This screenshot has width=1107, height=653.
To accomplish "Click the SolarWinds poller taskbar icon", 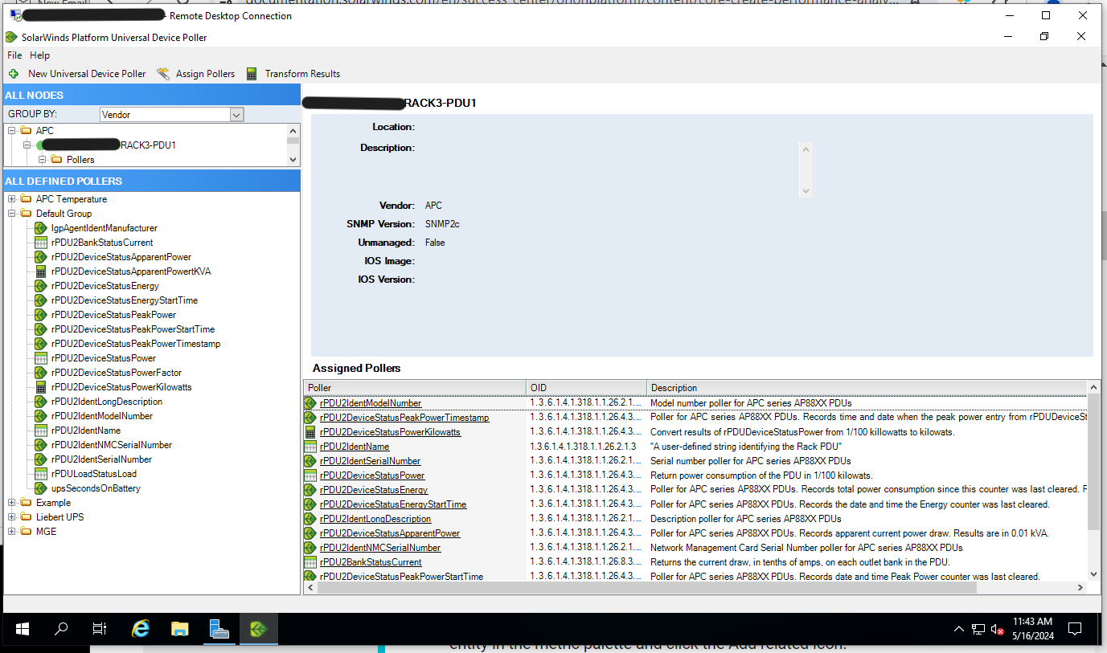I will (258, 629).
